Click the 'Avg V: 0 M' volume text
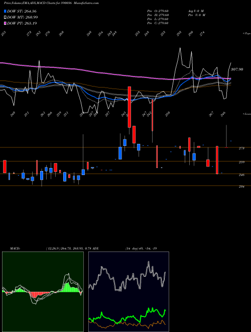The image size is (251, 332). point(196,11)
